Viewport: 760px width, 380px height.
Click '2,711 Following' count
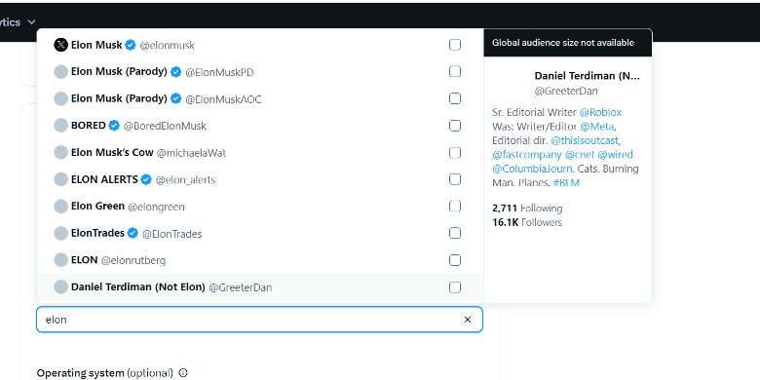point(527,209)
